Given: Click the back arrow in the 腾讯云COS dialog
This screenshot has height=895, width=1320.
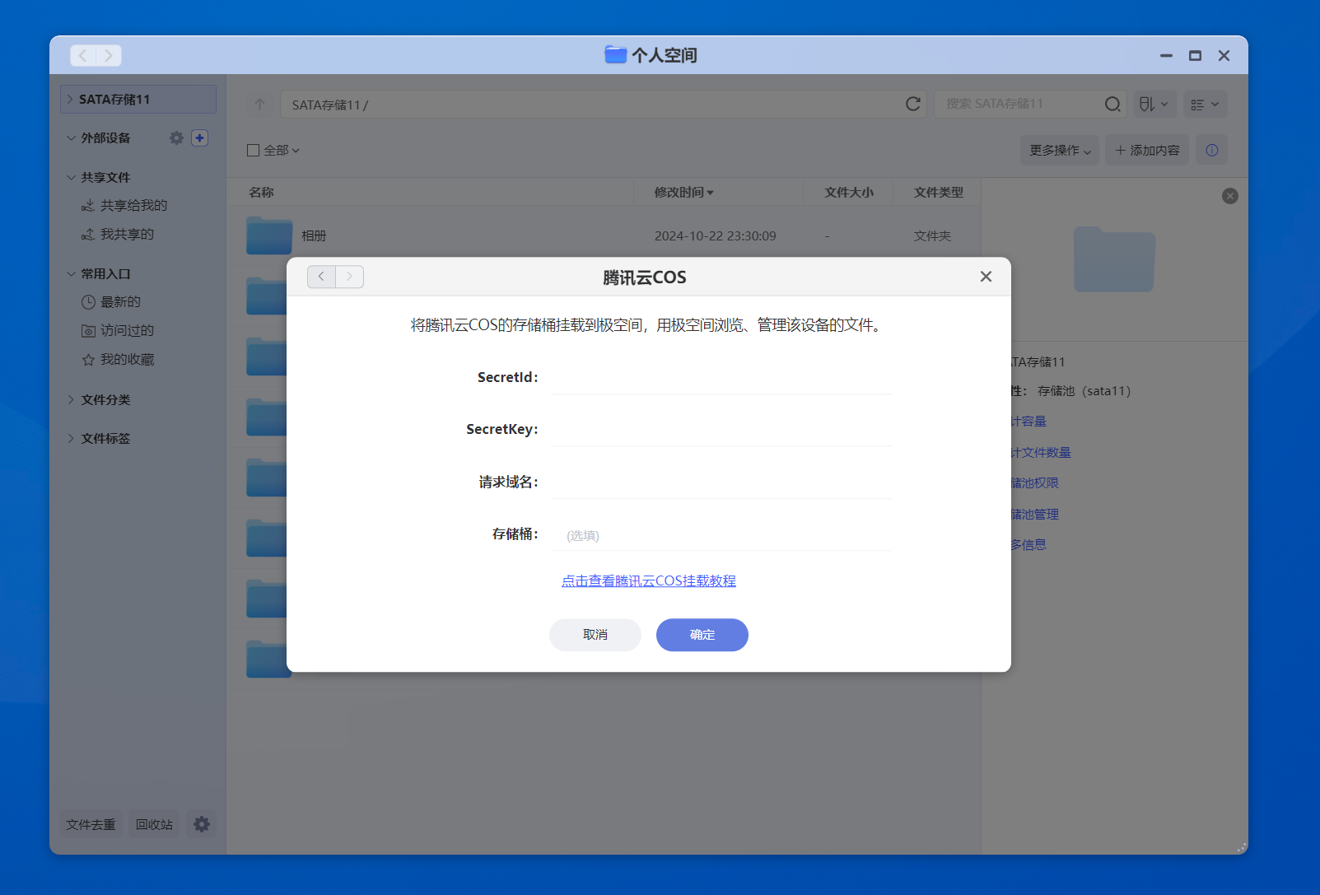Looking at the screenshot, I should pos(321,277).
